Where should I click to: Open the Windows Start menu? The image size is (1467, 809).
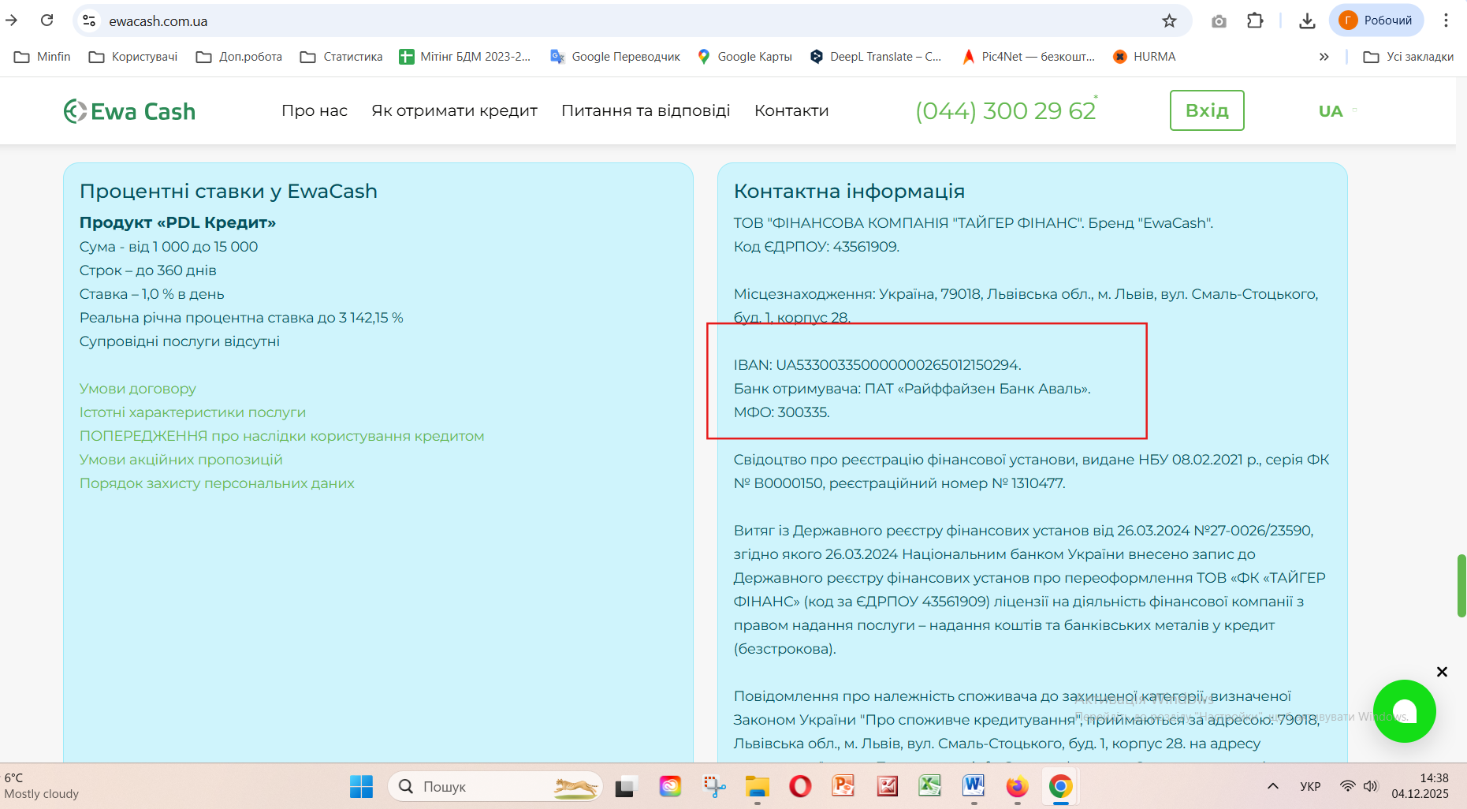361,786
